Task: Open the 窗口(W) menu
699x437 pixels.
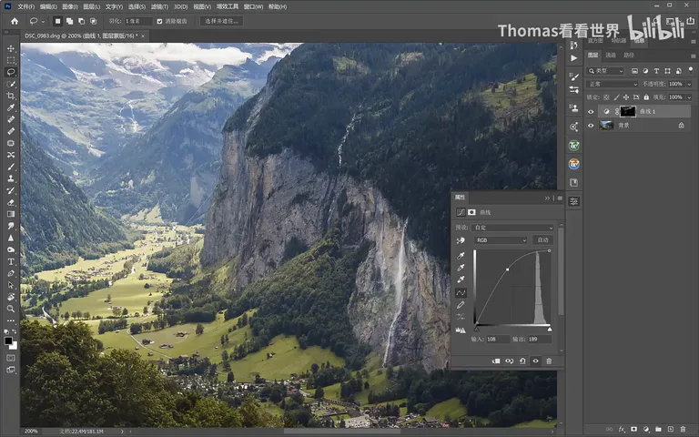Action: click(253, 6)
